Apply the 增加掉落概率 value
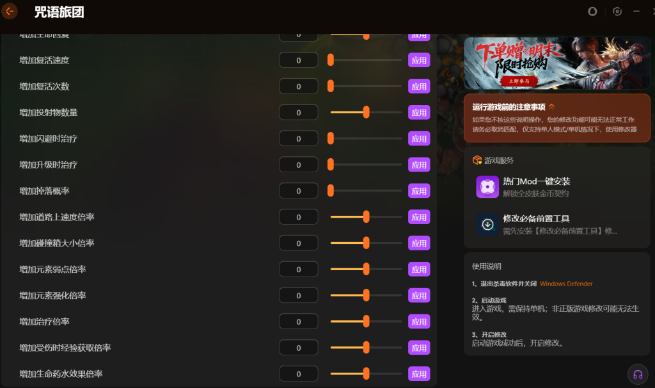The height and width of the screenshot is (388, 655). pos(419,191)
